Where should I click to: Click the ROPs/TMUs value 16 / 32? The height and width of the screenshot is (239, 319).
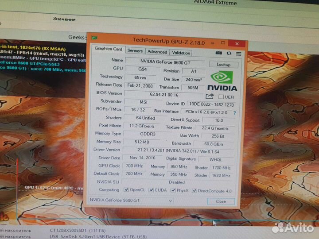(x=138, y=110)
